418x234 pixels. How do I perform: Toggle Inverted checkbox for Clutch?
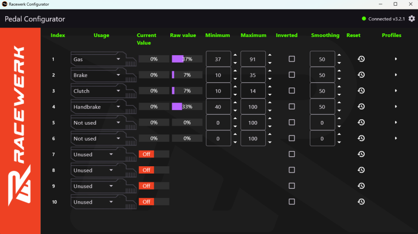click(x=292, y=91)
